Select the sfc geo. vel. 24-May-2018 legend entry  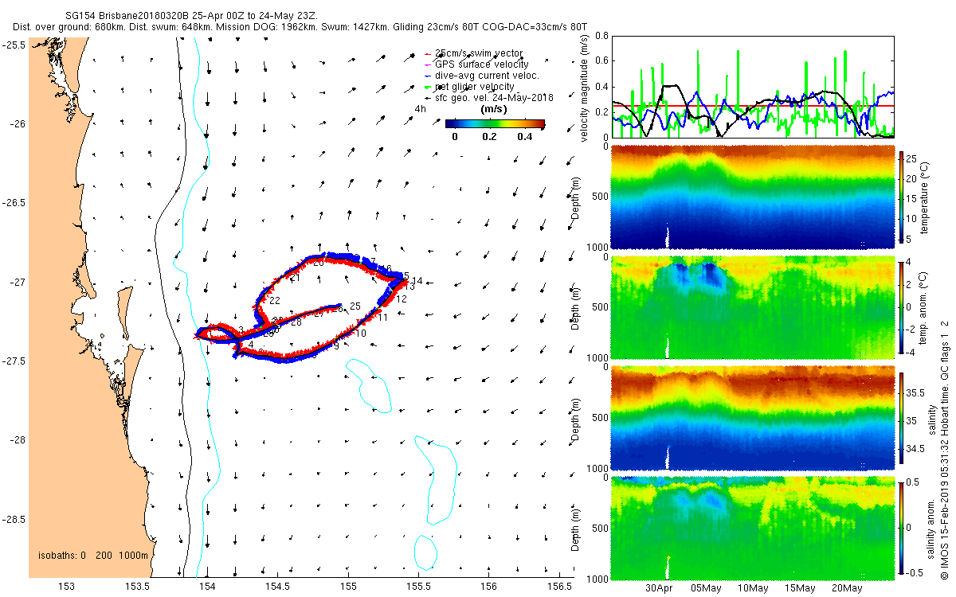pos(494,98)
